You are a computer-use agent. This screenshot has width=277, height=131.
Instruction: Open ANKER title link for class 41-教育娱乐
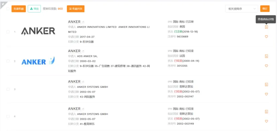[74, 109]
